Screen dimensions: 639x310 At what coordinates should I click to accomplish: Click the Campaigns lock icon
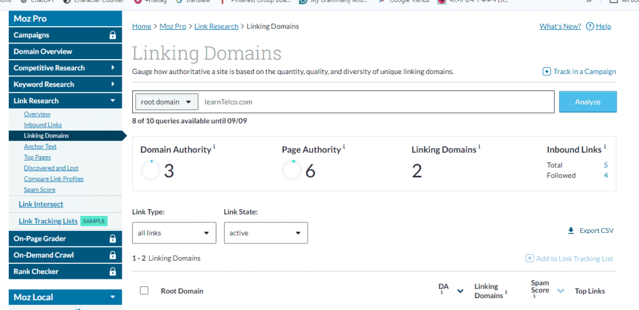[x=113, y=35]
